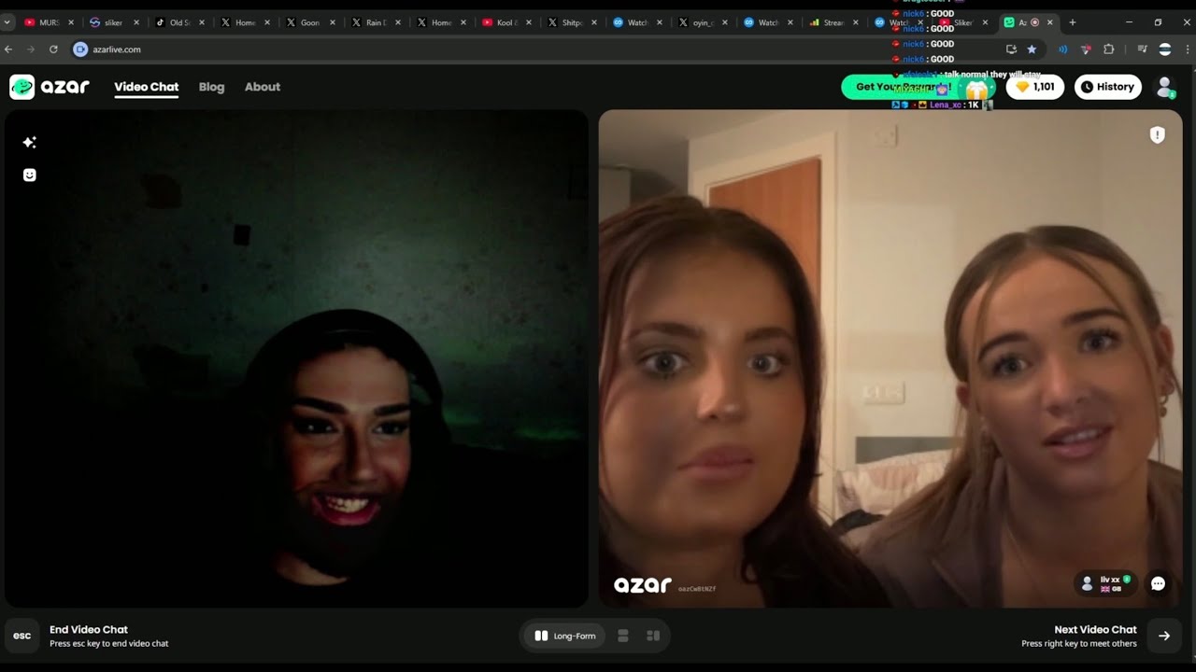
Task: Switch to the MURS YouTube tab
Action: [x=50, y=22]
